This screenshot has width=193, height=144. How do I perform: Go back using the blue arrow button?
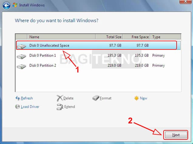pos(6,5)
